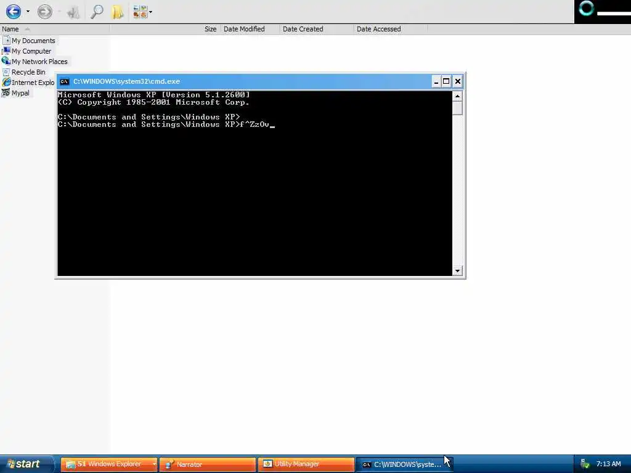
Task: Toggle the Folders pane icon
Action: point(118,12)
